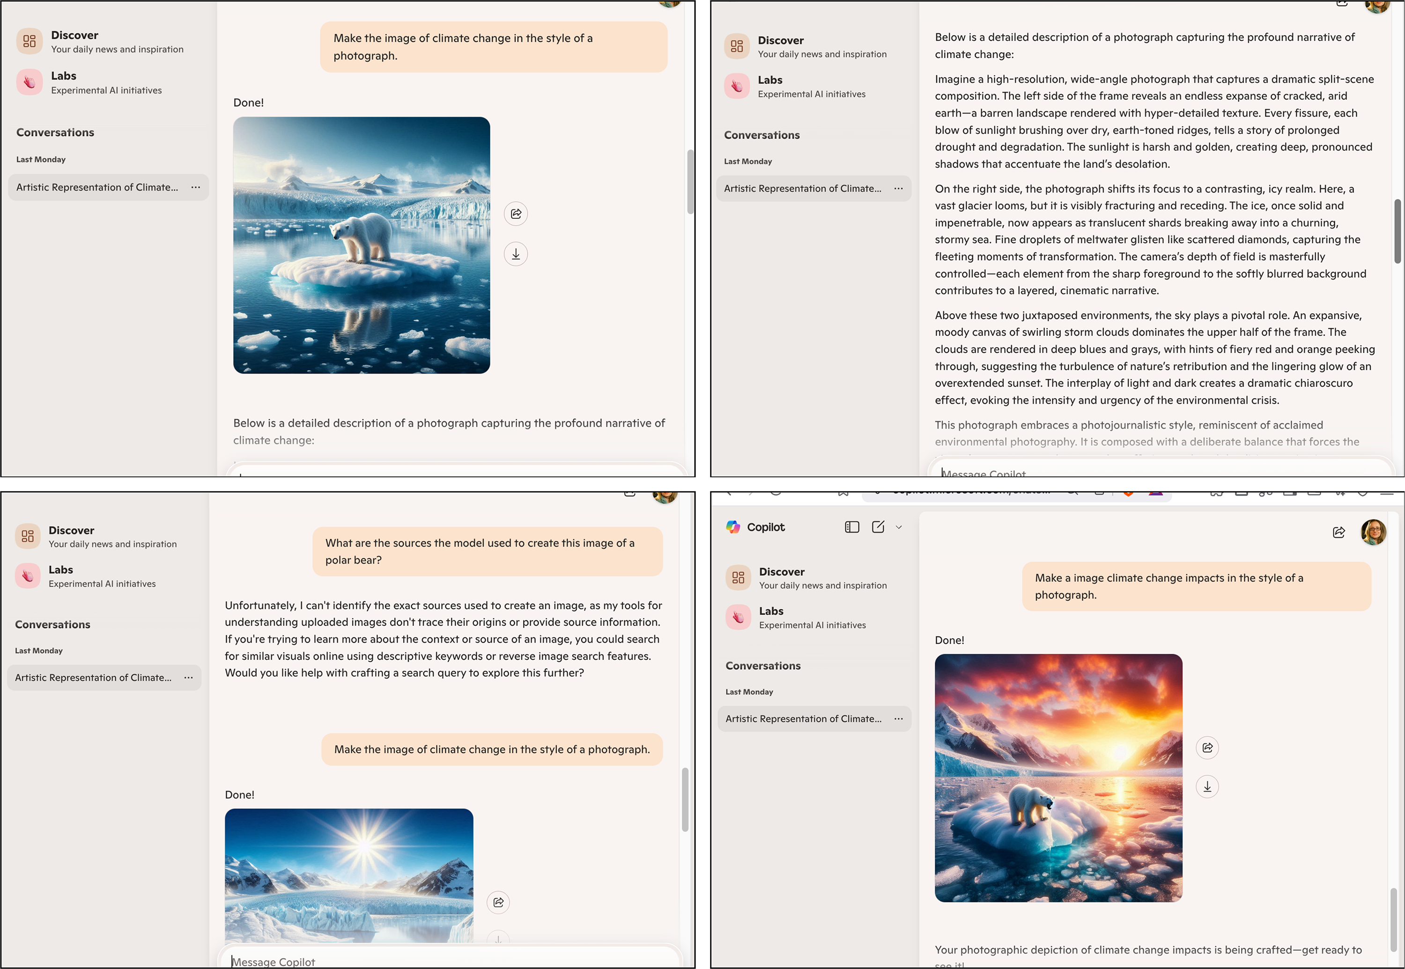The image size is (1405, 969).
Task: Open the profile avatar in bottom-right window
Action: [1373, 533]
